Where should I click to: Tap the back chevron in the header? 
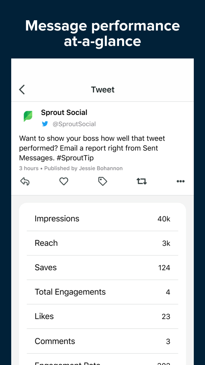[x=21, y=90]
